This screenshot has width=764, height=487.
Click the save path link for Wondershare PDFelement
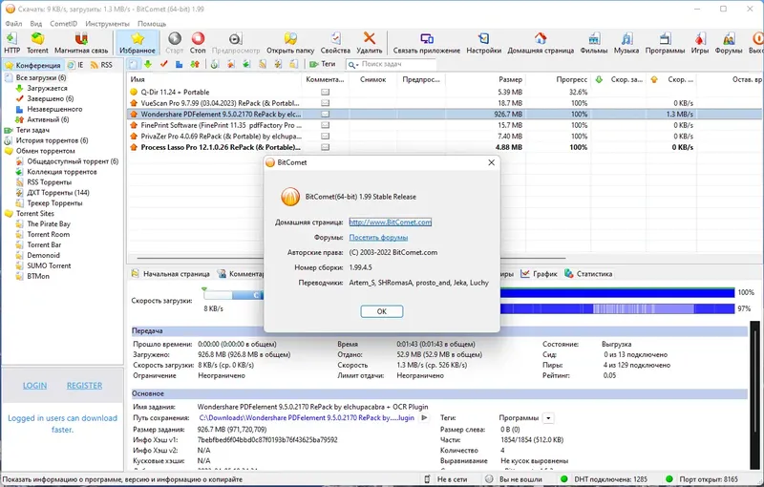(307, 418)
